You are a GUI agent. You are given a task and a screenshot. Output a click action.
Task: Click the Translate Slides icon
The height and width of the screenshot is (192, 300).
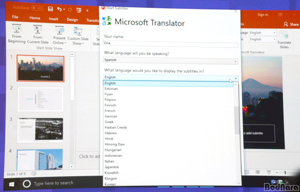pyautogui.click(x=284, y=40)
